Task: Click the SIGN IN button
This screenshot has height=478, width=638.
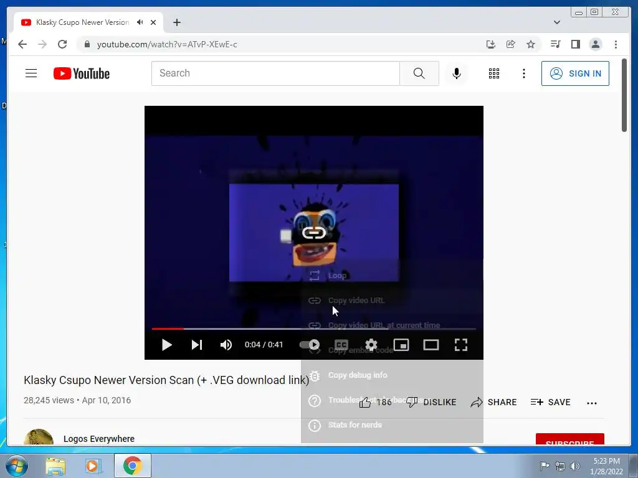Action: click(x=575, y=73)
